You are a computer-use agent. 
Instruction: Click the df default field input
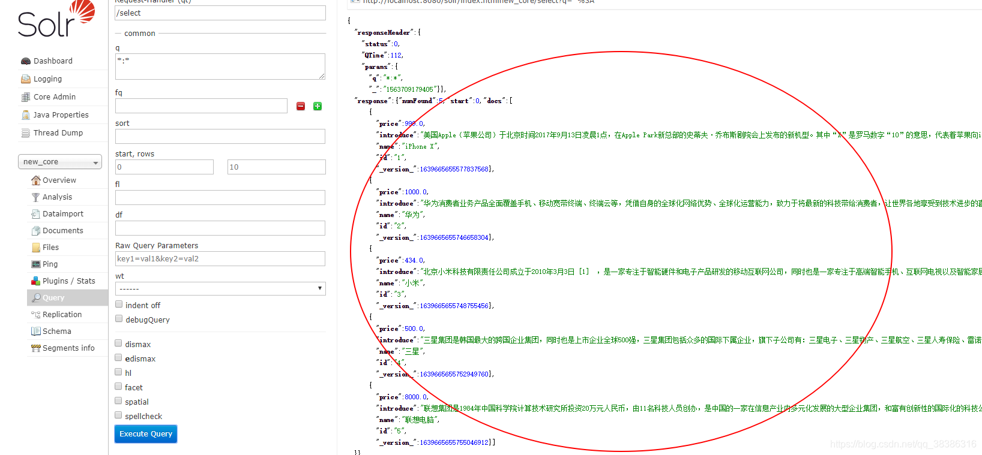220,228
